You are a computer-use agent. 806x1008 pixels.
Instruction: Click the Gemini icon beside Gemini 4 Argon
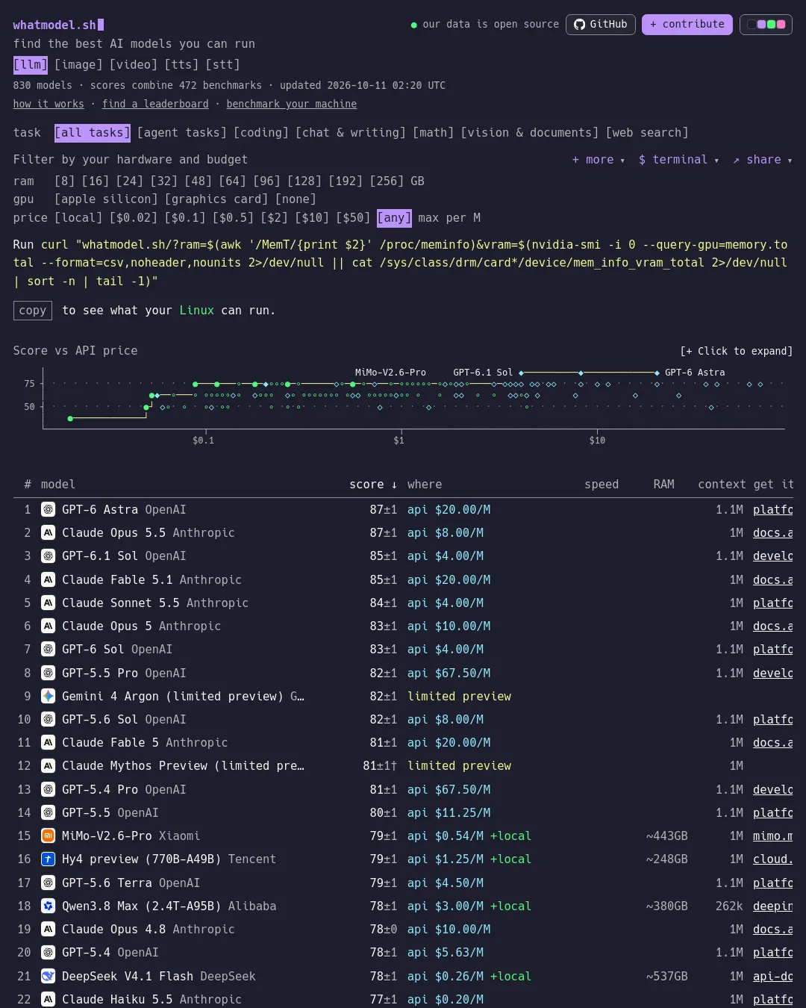click(x=48, y=697)
